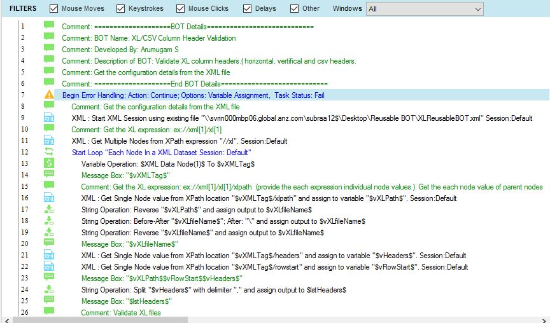Click the string operation icon on line 17
The width and height of the screenshot is (550, 323).
tap(49, 209)
